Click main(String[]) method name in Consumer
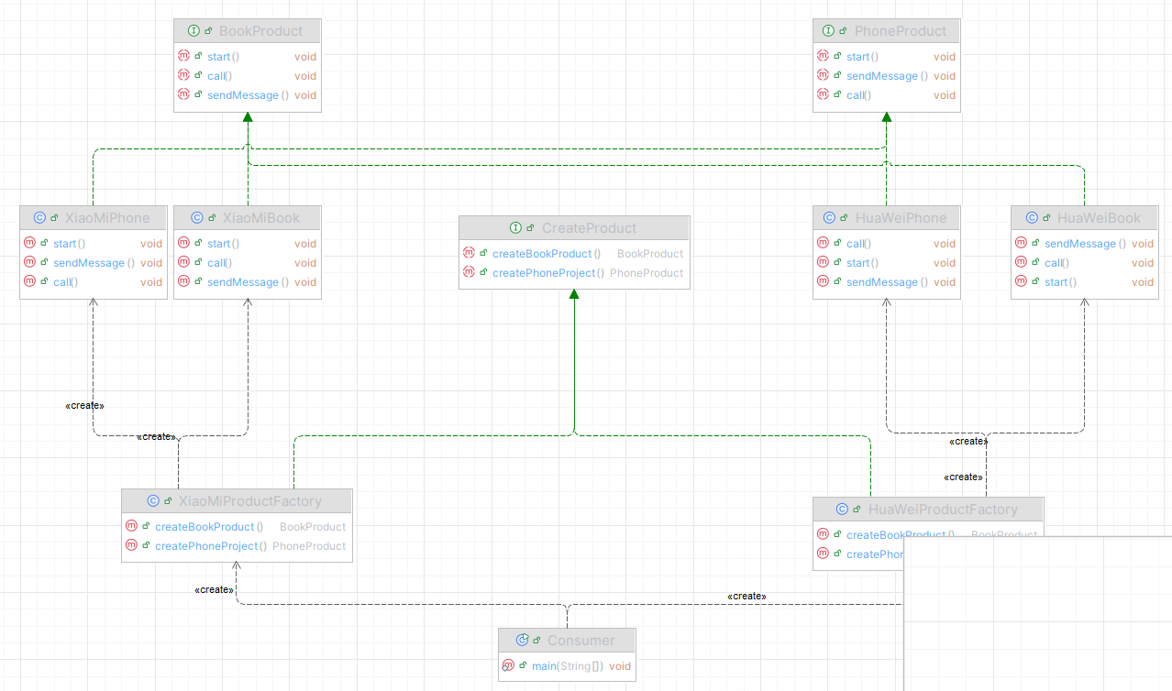 [568, 666]
